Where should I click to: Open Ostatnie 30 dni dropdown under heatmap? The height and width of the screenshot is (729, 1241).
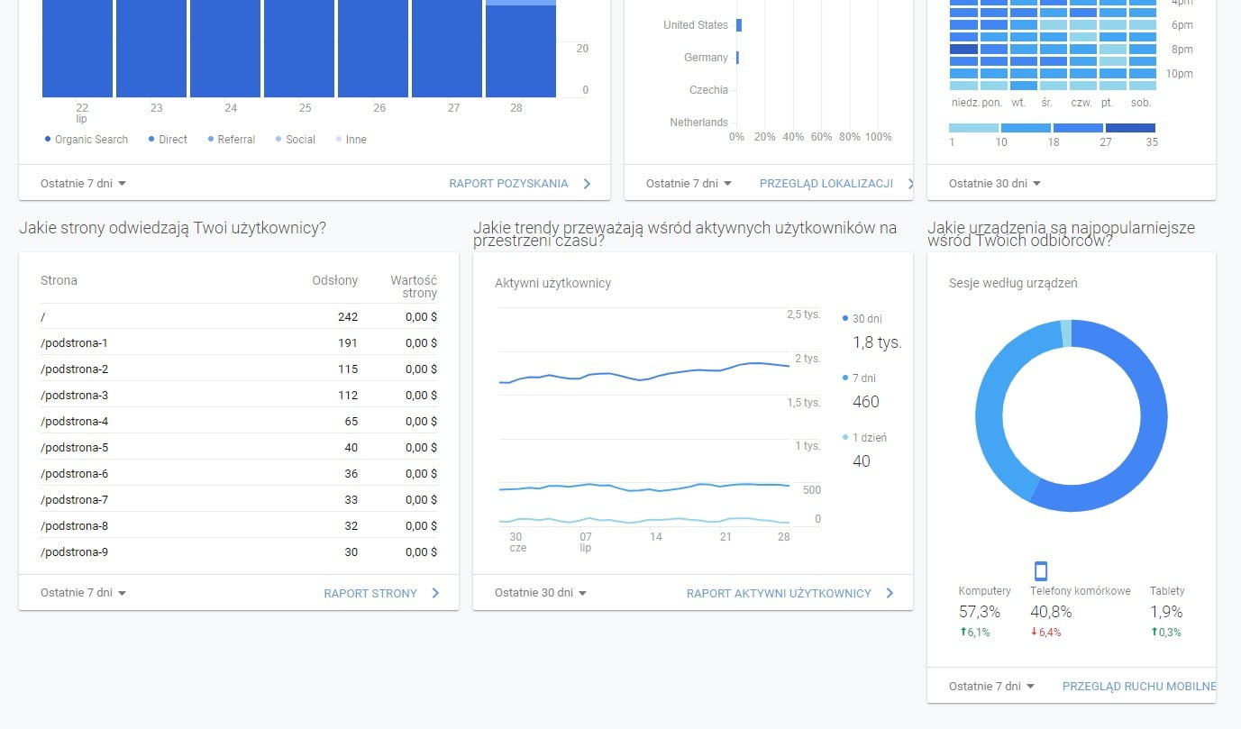point(995,184)
